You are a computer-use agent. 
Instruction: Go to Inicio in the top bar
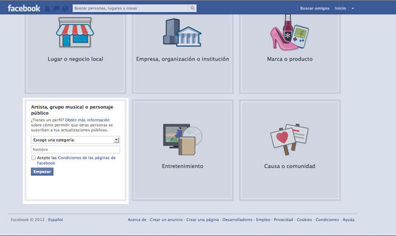tap(340, 8)
